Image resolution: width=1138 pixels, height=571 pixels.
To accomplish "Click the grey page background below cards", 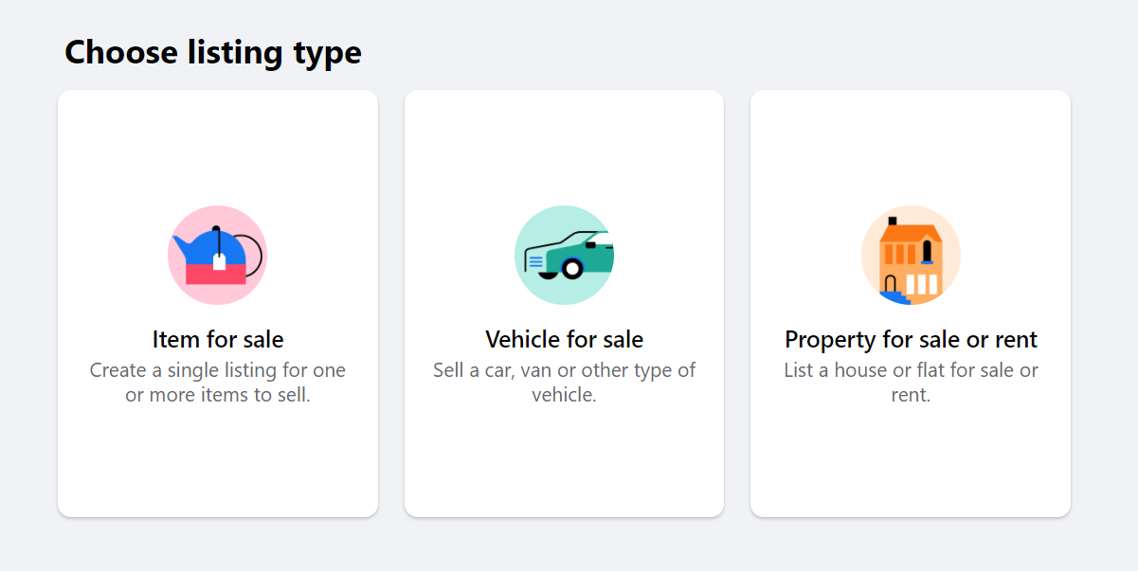I will click(569, 546).
